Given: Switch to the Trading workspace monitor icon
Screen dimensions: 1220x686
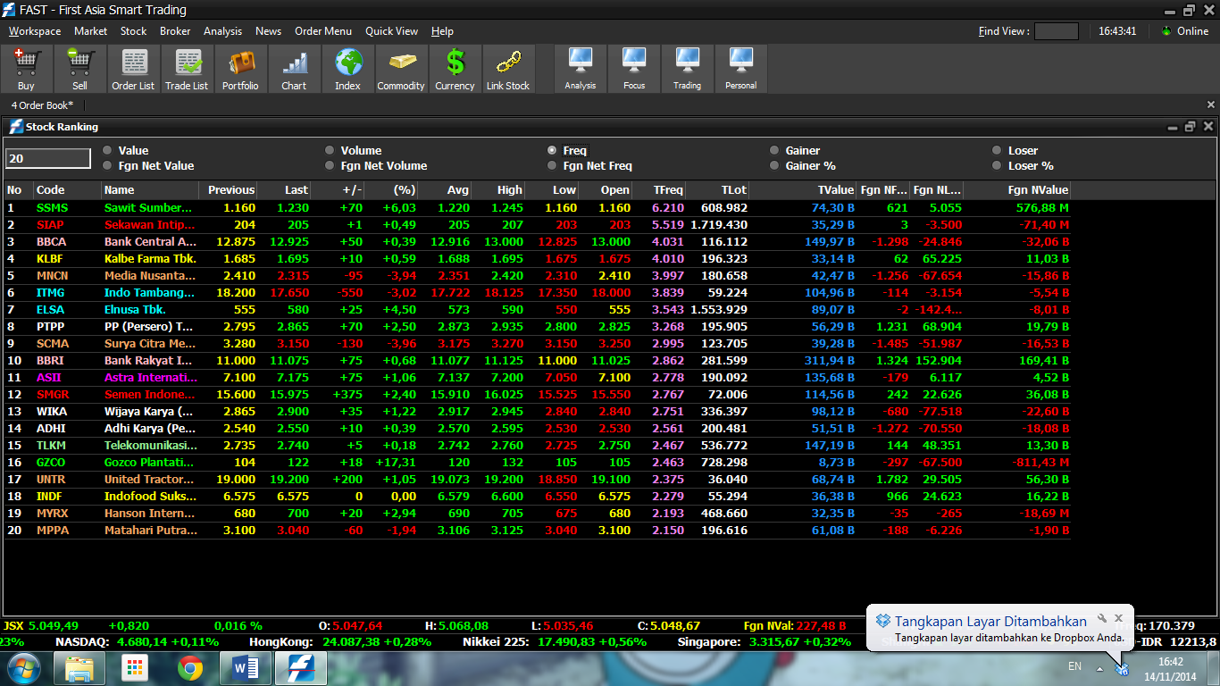Looking at the screenshot, I should pyautogui.click(x=688, y=70).
